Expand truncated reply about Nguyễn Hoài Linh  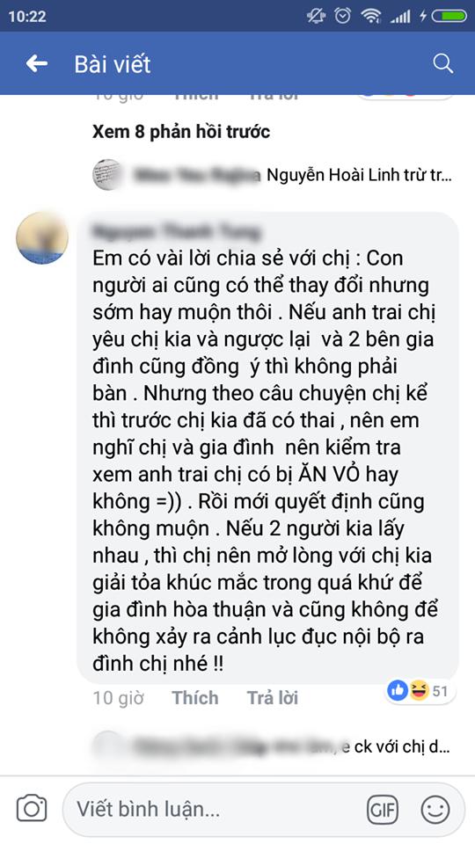click(x=272, y=175)
